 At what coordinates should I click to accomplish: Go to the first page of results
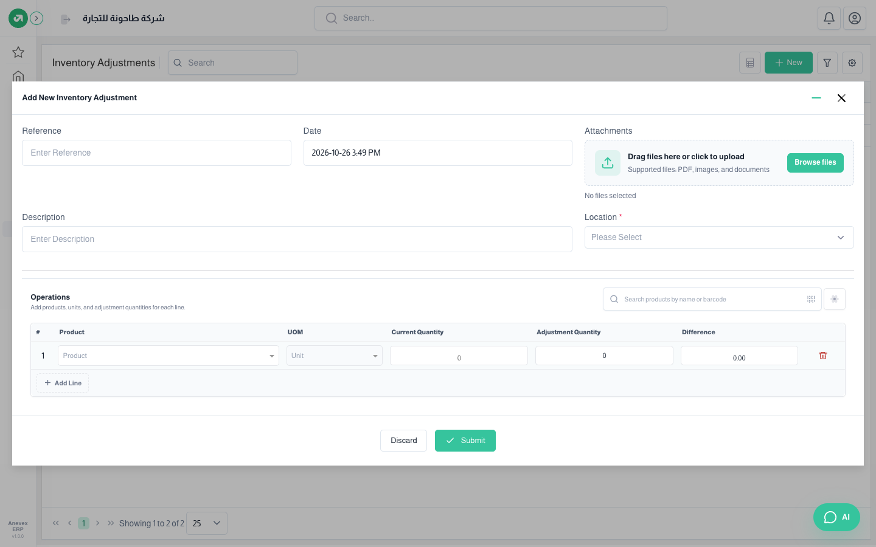[x=56, y=523]
